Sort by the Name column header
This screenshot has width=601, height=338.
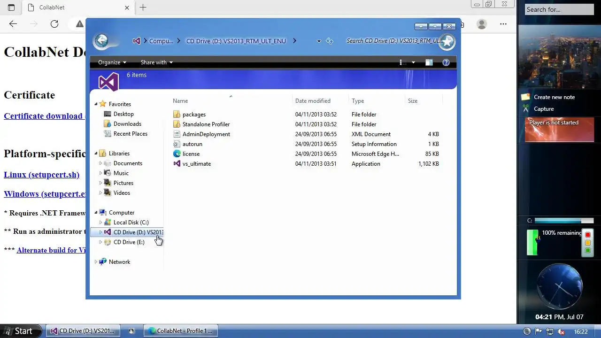[231, 101]
